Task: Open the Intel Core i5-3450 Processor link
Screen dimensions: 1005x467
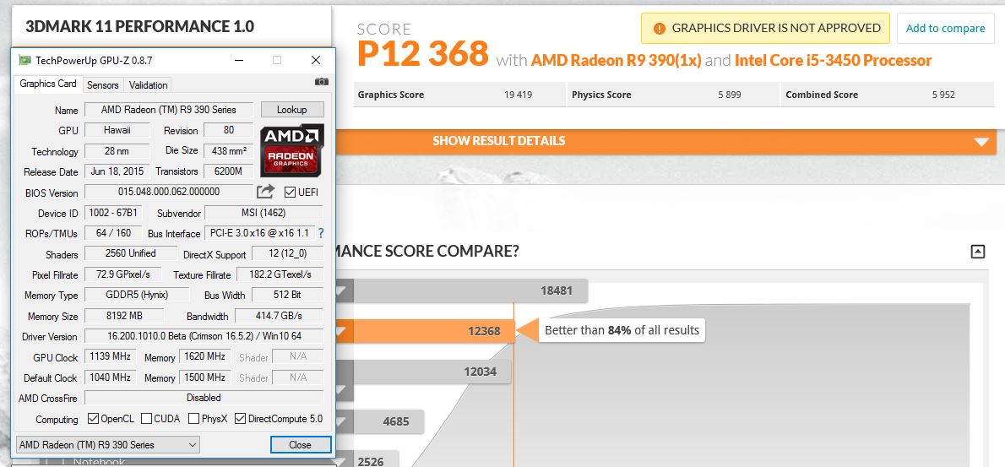Action: coord(834,61)
